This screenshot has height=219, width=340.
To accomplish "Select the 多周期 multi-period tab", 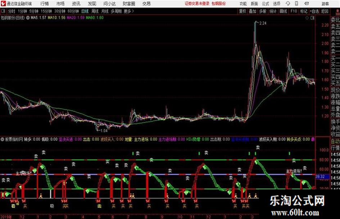I will click(116, 11).
